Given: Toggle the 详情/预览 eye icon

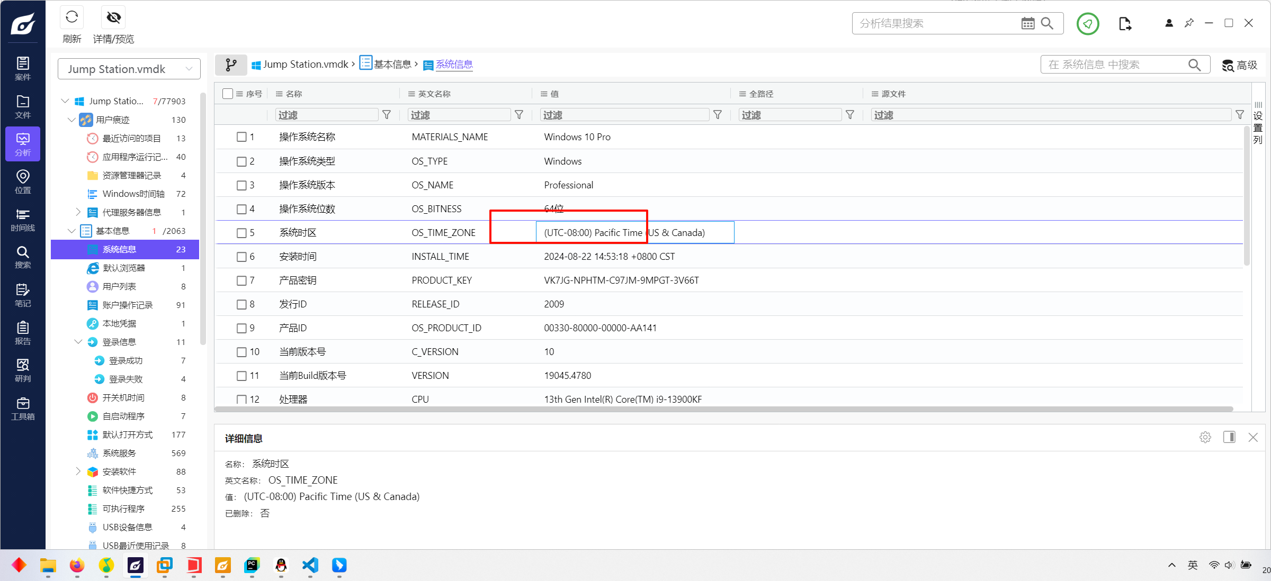Looking at the screenshot, I should (x=113, y=18).
